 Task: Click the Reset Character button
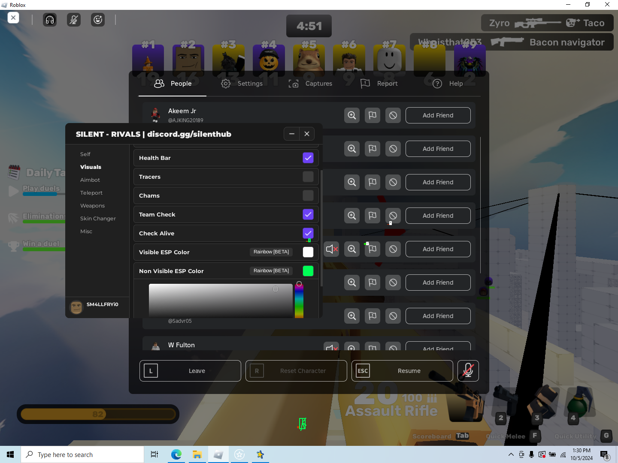pos(296,371)
